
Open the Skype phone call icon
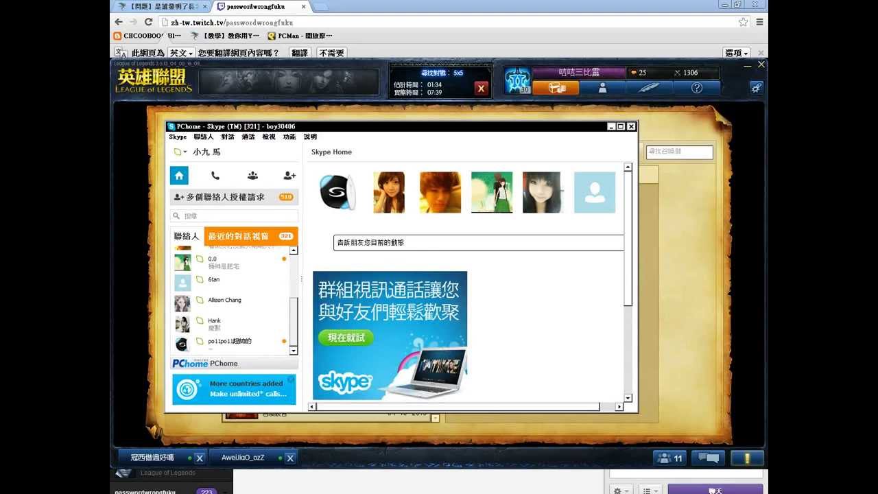tap(215, 176)
